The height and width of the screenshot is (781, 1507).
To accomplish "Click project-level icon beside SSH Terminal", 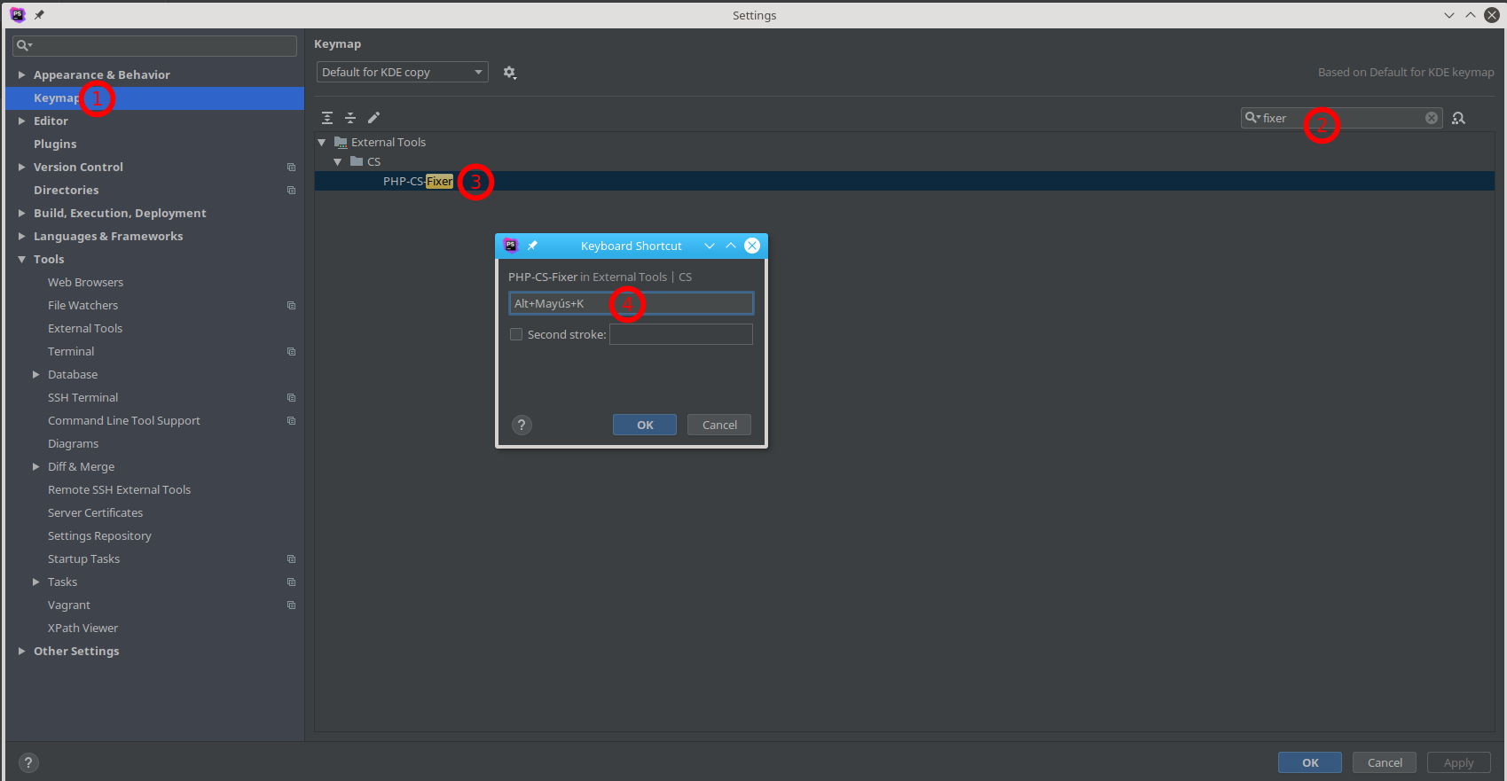I will click(291, 397).
